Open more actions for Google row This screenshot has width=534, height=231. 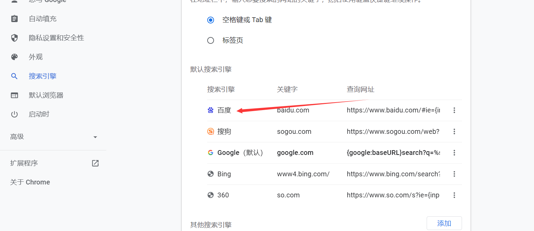[x=454, y=153]
